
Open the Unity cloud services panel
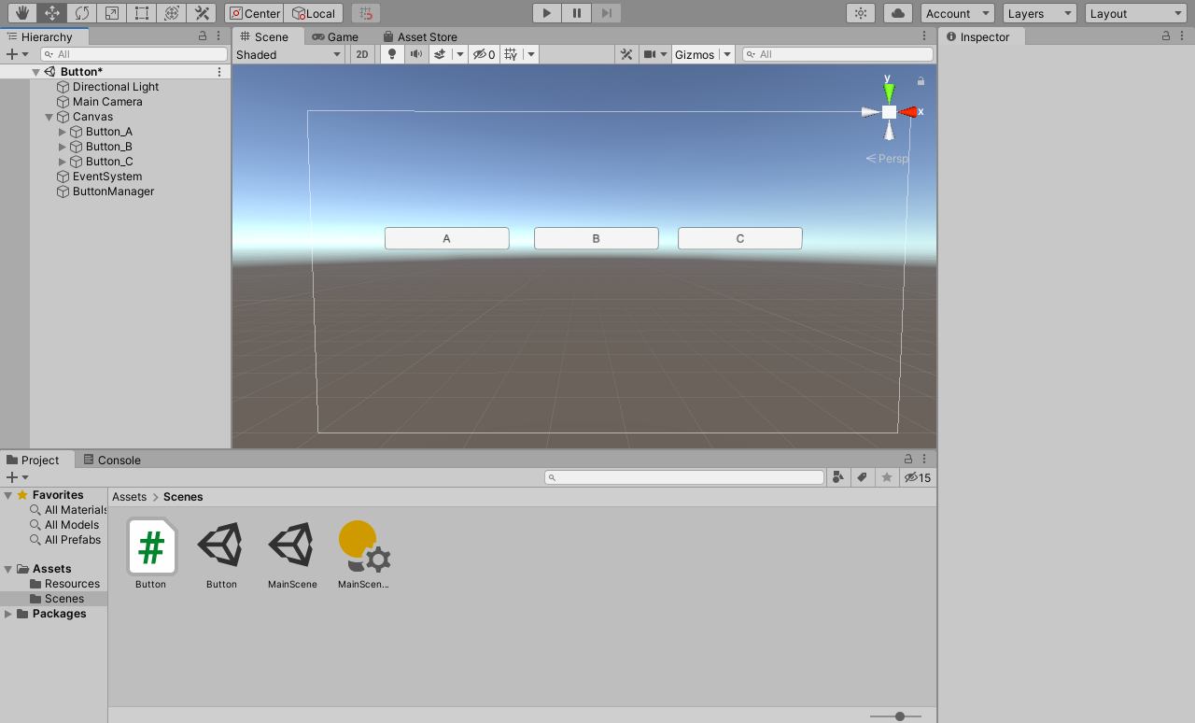896,13
